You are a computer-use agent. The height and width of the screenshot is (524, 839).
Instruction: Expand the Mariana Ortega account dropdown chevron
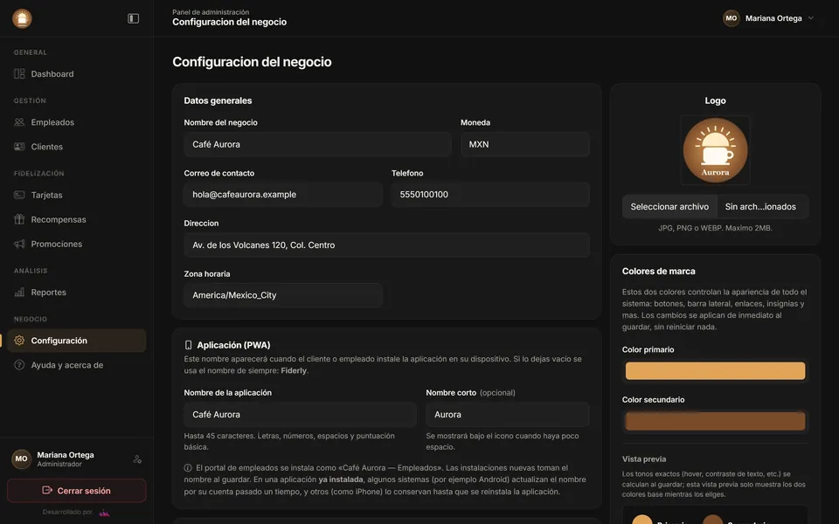click(x=811, y=18)
